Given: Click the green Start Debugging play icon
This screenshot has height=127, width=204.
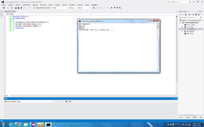Looking at the screenshot, I should pyautogui.click(x=34, y=8).
